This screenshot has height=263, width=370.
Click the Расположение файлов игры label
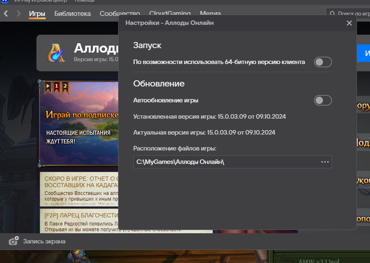coord(175,148)
